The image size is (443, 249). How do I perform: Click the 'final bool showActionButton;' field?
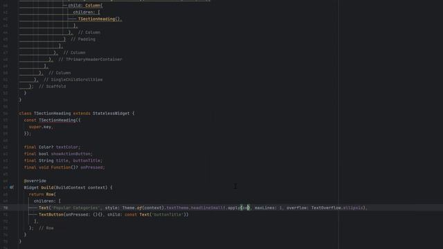click(58, 154)
